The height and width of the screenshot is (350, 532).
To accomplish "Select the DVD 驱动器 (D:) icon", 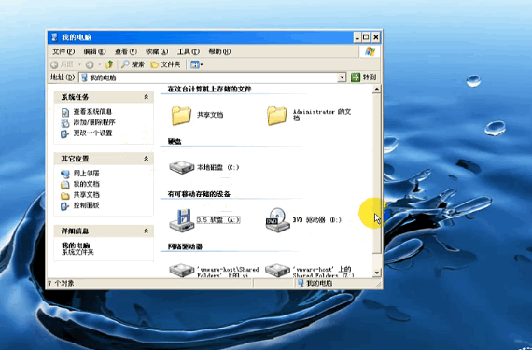I will [x=277, y=220].
